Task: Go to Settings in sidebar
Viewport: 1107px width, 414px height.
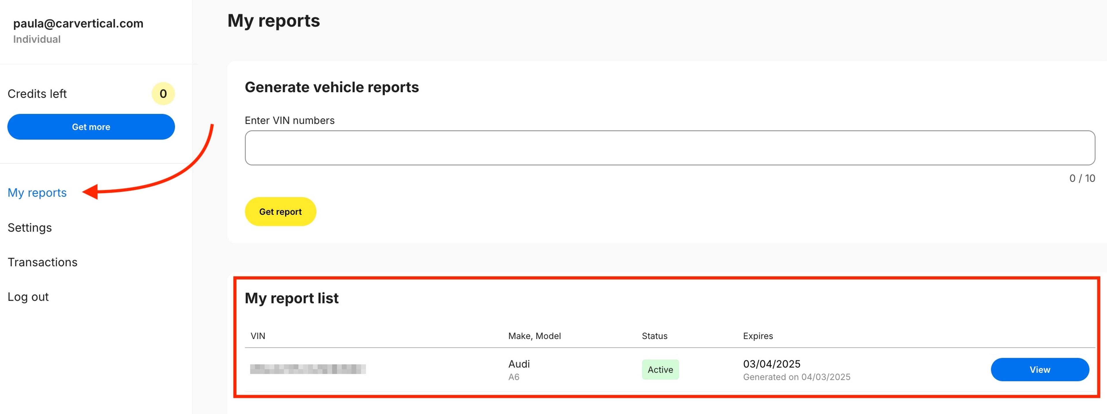Action: (30, 227)
